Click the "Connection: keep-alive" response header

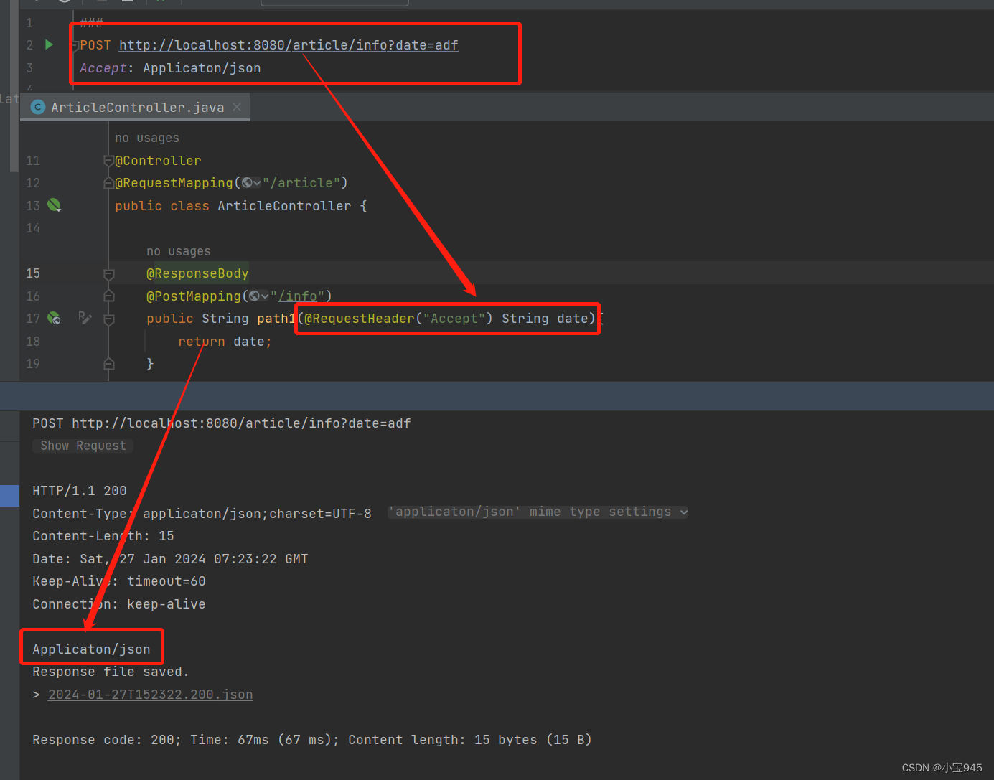point(119,604)
